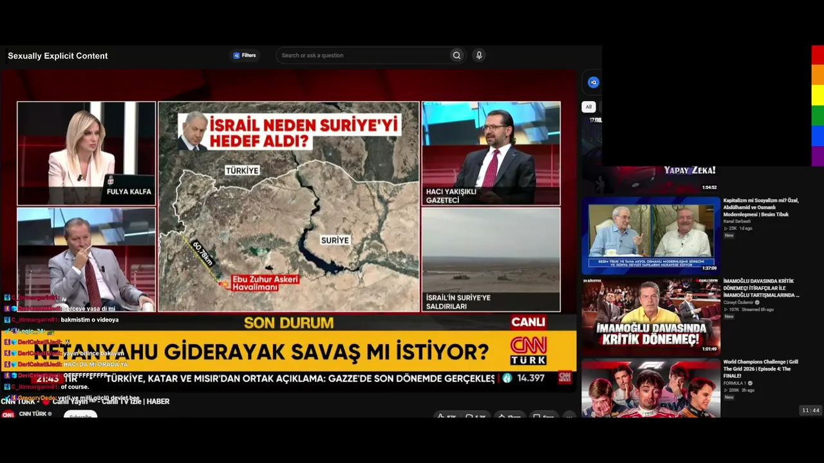
Task: Click the Filters IQ icon
Action: point(236,55)
